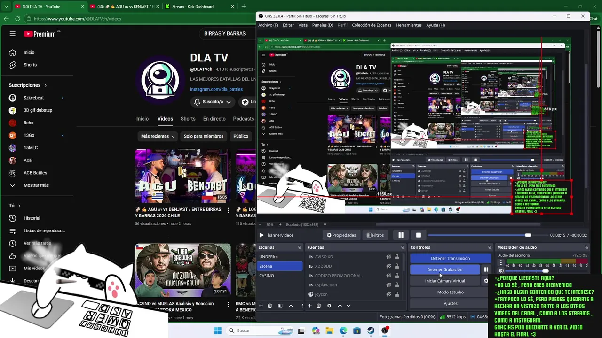Expand the Tú section in sidebar
The height and width of the screenshot is (338, 602).
pos(19,206)
